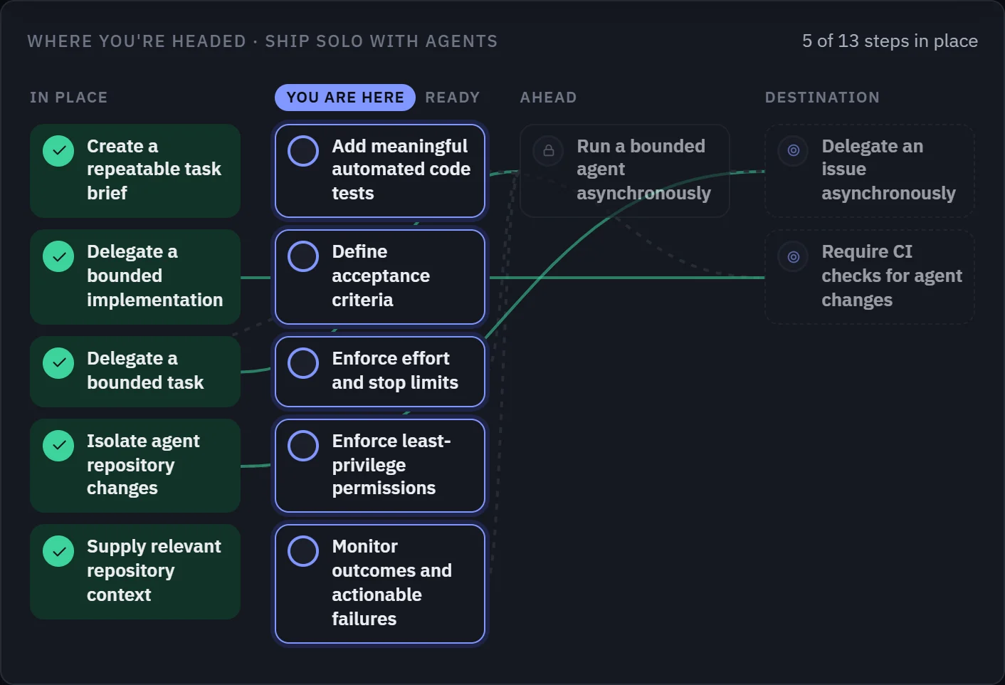Viewport: 1005px width, 685px height.
Task: Click checkmark icon on Supply relevant repository context
Action: point(58,551)
